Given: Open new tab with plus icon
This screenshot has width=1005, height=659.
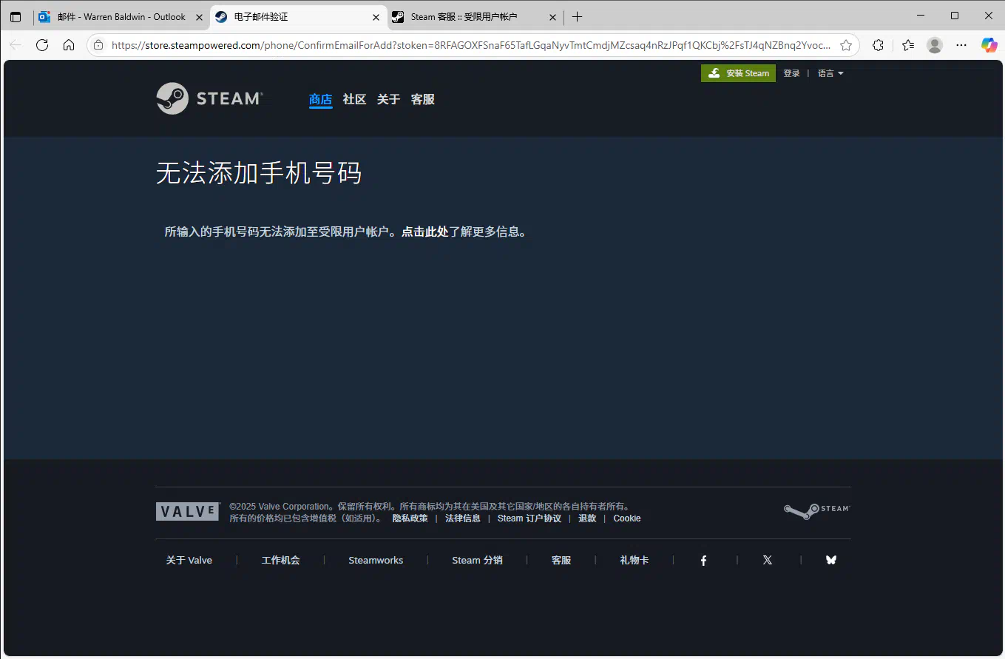Looking at the screenshot, I should tap(578, 16).
